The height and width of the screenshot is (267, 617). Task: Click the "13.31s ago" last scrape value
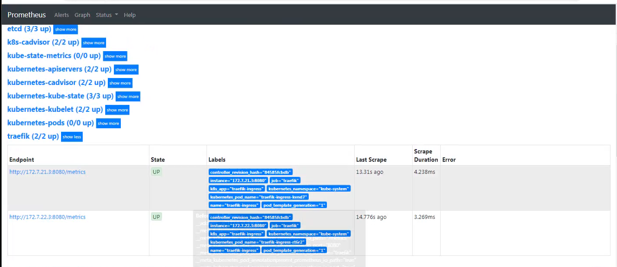pyautogui.click(x=370, y=172)
